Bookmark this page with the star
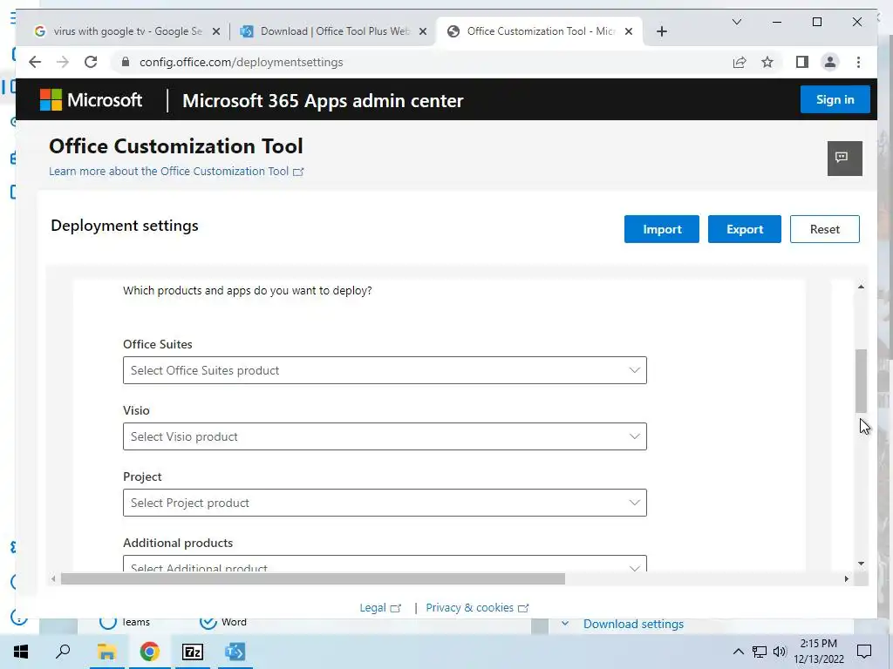This screenshot has width=893, height=669. pos(767,62)
